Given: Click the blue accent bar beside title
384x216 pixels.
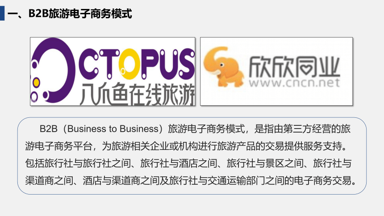Looking at the screenshot, I should (x=2, y=13).
